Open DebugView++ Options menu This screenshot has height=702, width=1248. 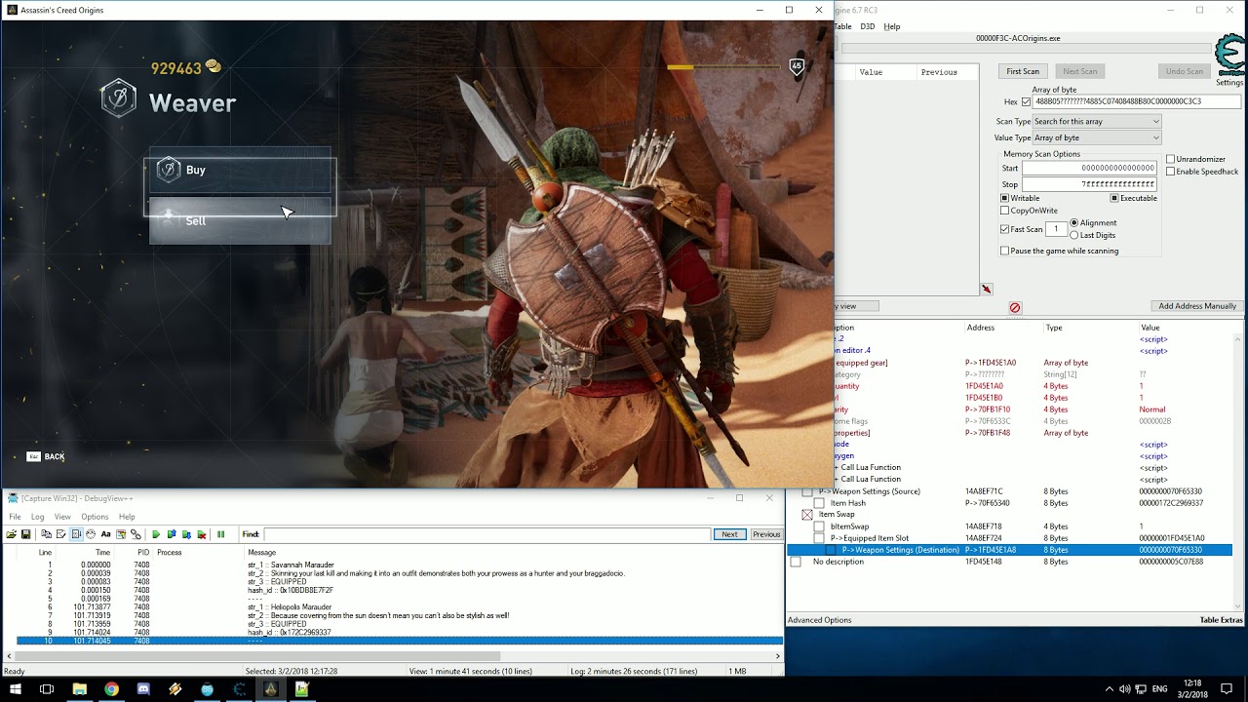(x=95, y=517)
